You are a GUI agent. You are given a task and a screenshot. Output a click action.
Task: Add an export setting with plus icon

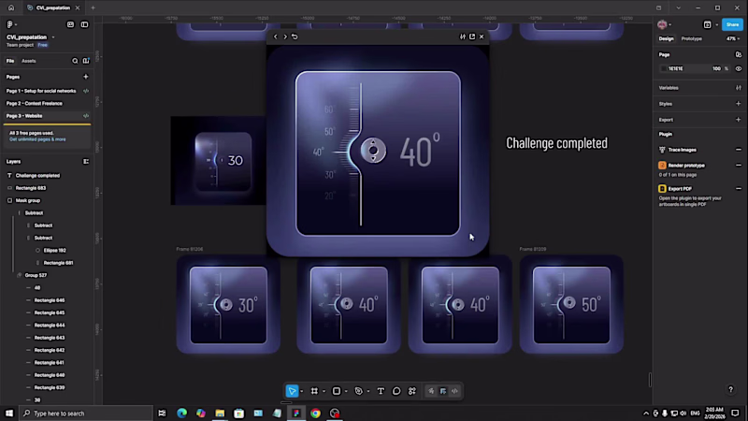tap(739, 120)
